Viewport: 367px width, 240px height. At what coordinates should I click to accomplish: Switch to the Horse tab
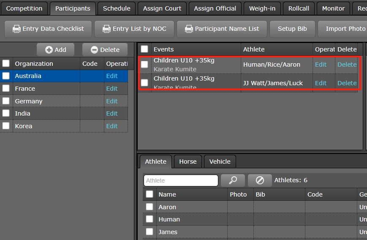[x=188, y=162]
